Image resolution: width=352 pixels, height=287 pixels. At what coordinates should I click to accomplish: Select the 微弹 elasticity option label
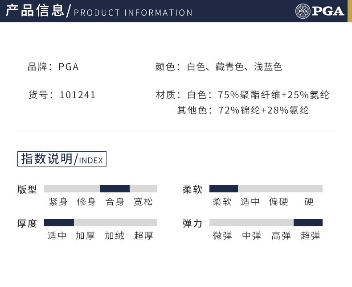point(222,236)
